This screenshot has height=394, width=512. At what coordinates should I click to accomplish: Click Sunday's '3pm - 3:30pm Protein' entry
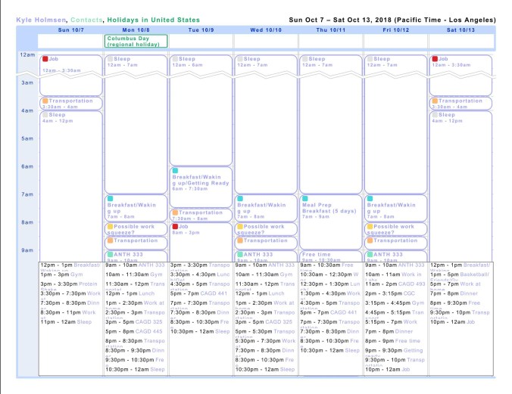coord(69,284)
